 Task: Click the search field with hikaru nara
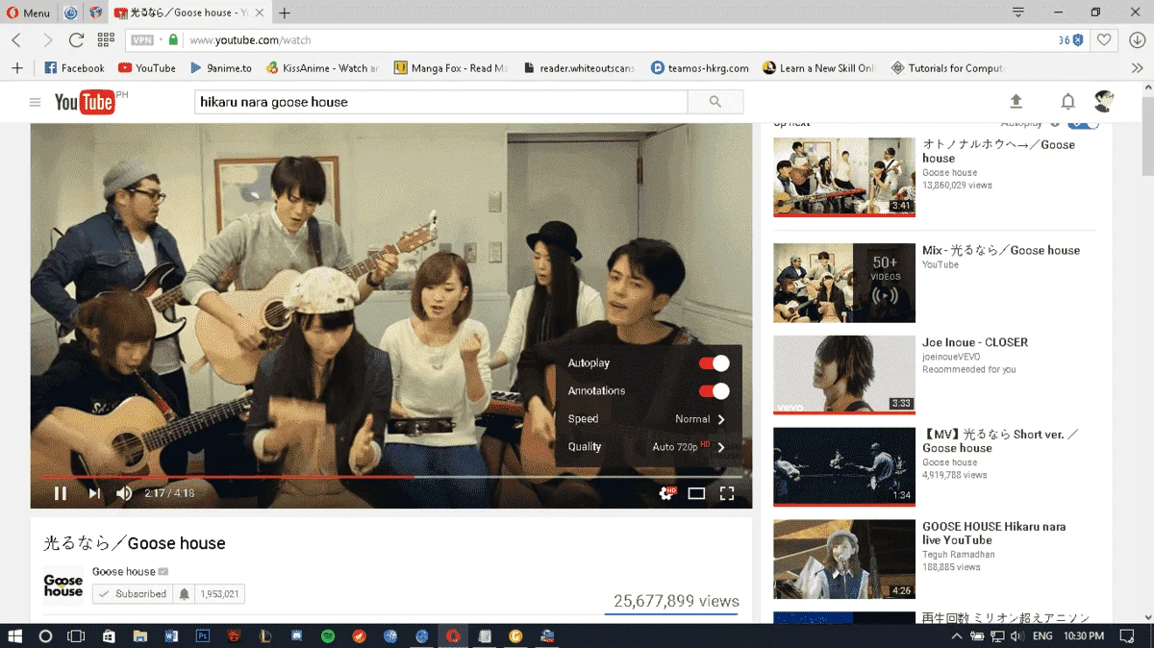(x=440, y=102)
